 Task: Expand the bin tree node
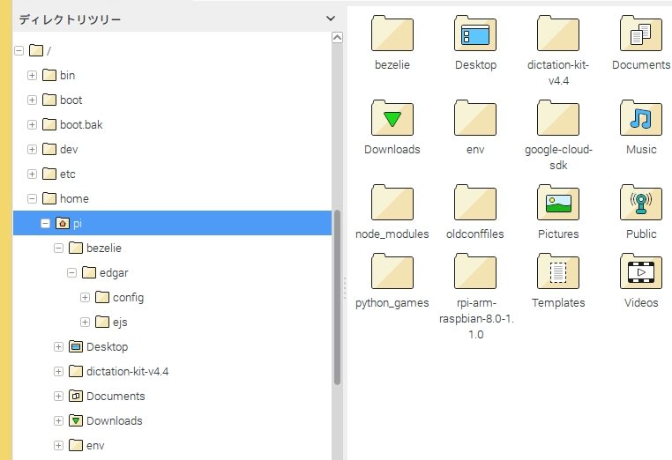[33, 76]
